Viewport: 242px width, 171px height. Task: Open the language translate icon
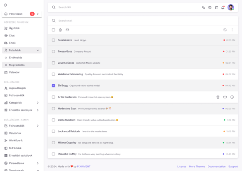[204, 7]
